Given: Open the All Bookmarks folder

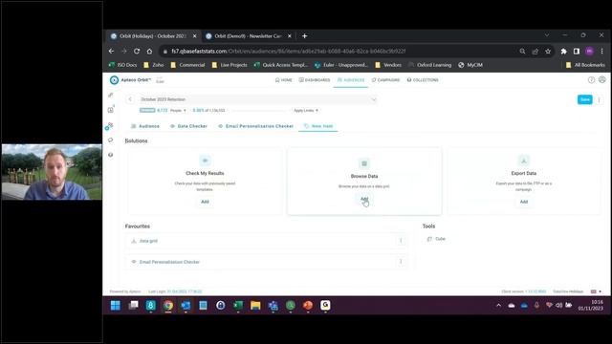Looking at the screenshot, I should 585,65.
